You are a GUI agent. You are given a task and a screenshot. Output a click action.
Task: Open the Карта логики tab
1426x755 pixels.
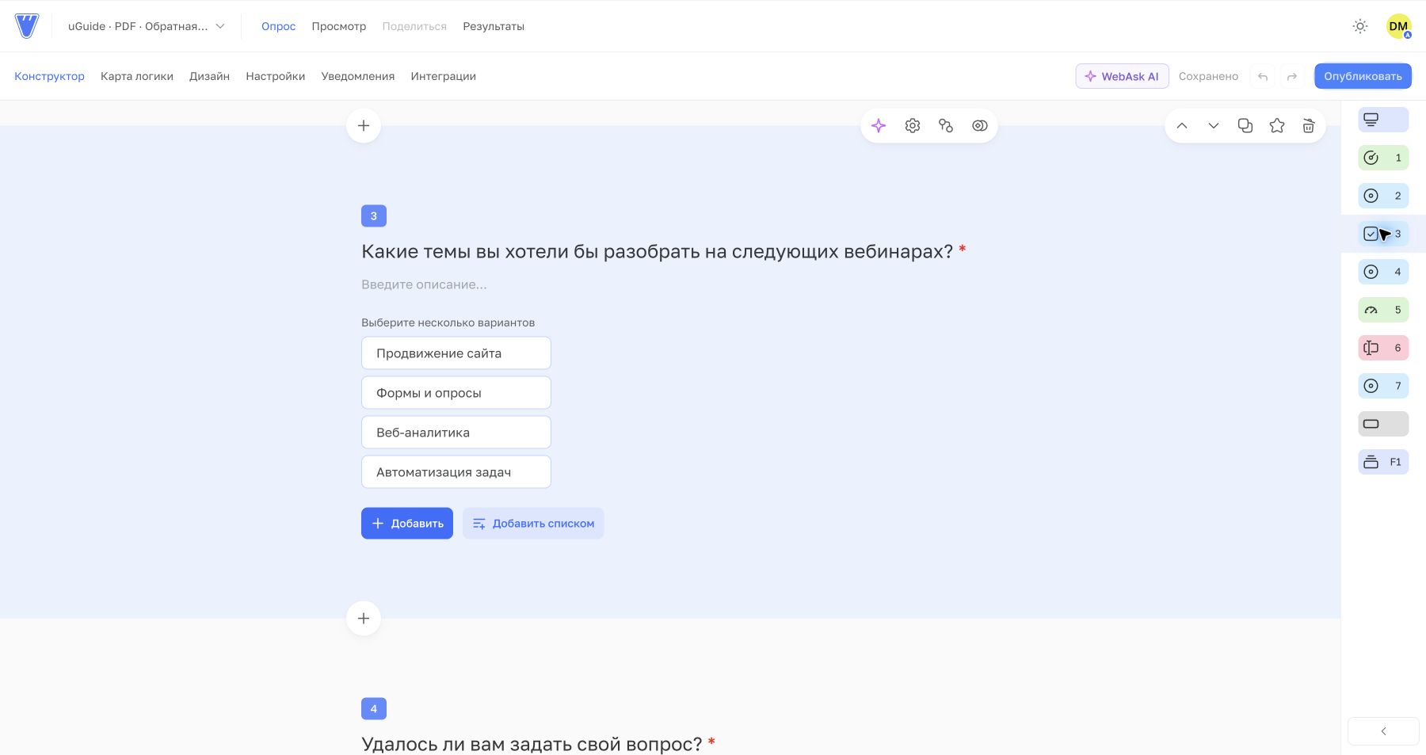click(137, 76)
